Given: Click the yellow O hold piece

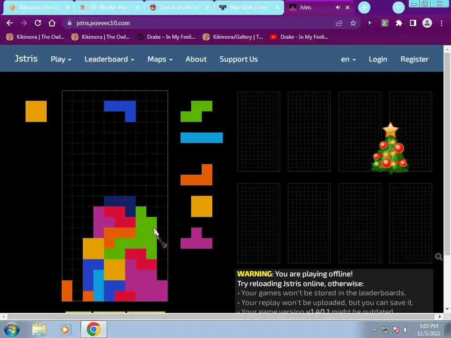Looking at the screenshot, I should (36, 111).
